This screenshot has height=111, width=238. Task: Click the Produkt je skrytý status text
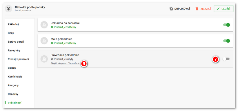pyautogui.click(x=63, y=59)
